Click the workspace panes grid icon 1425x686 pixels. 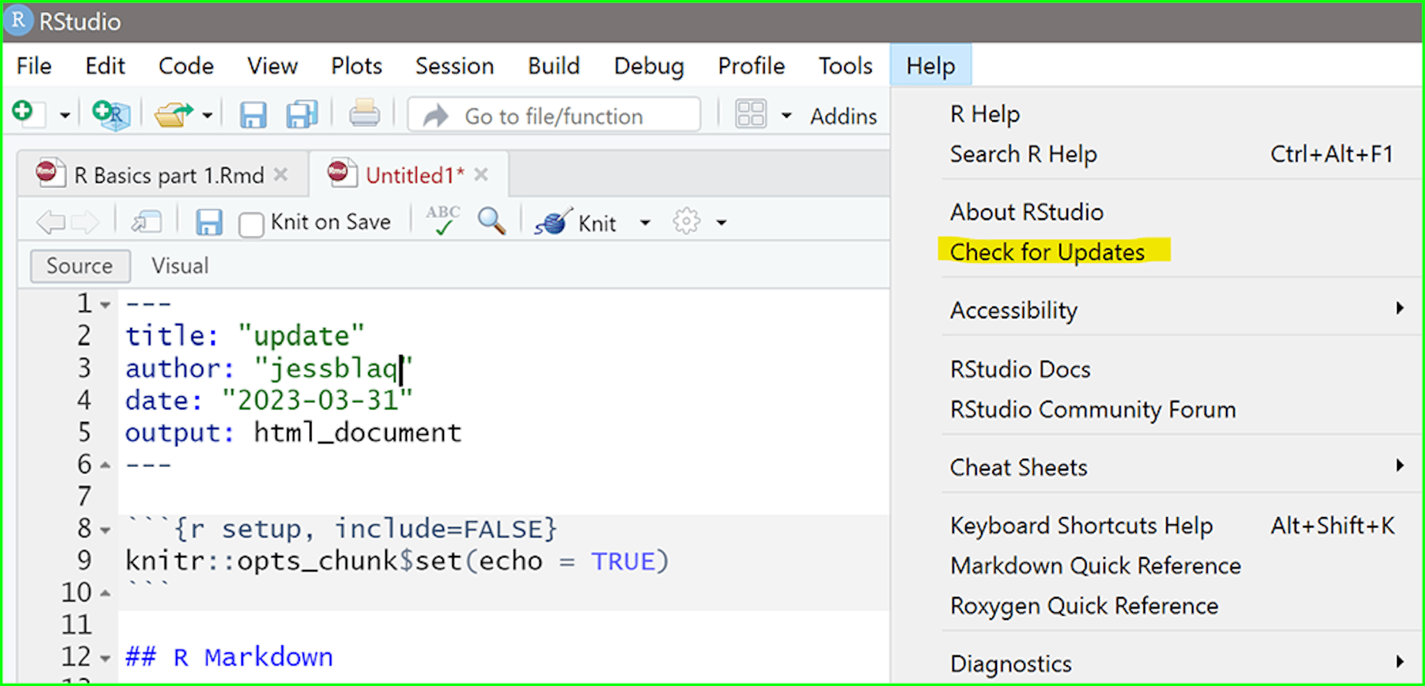751,115
